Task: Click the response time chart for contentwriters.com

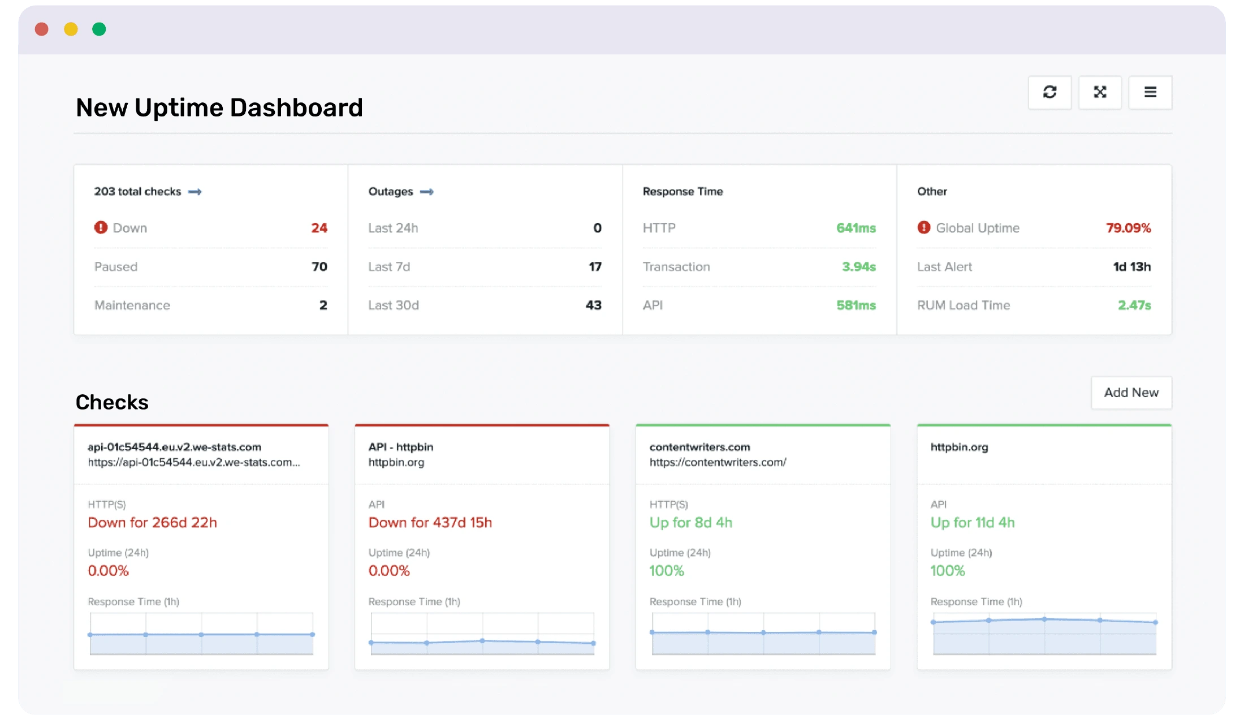Action: [x=763, y=634]
